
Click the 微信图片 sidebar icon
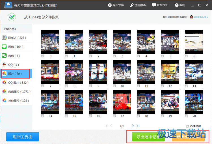point(4,91)
